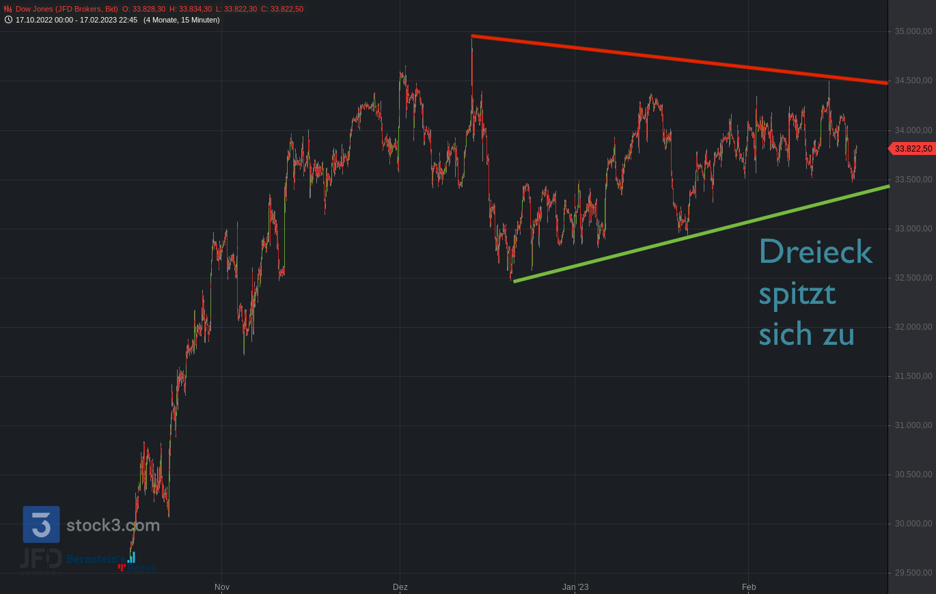Click the red candlestick chart icon

click(x=8, y=9)
